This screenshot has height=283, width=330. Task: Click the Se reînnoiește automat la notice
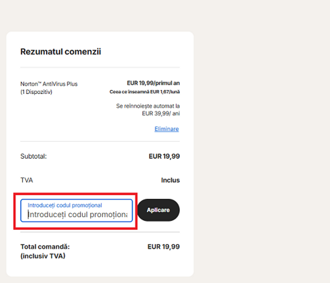coord(148,106)
